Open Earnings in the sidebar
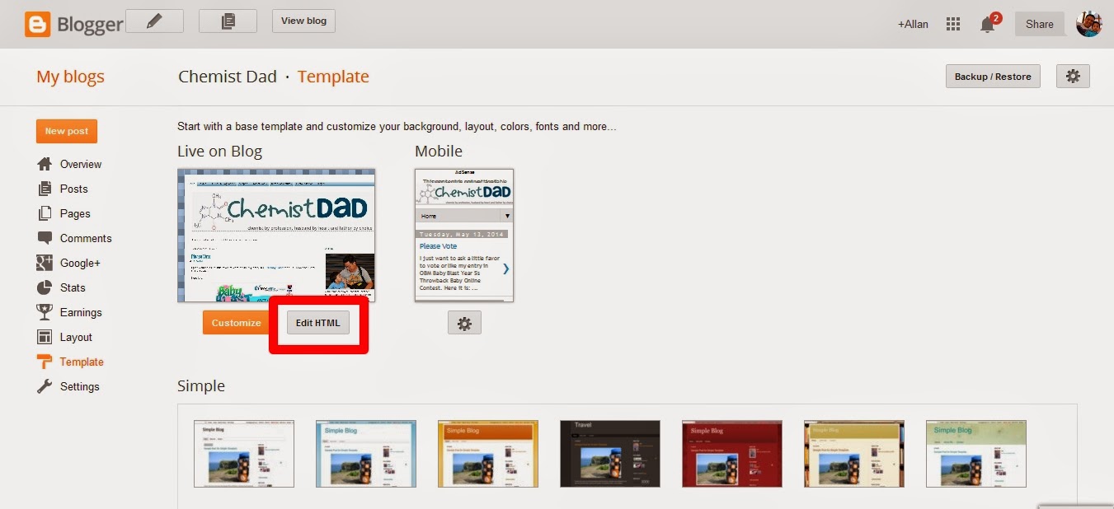1114x509 pixels. click(x=81, y=312)
